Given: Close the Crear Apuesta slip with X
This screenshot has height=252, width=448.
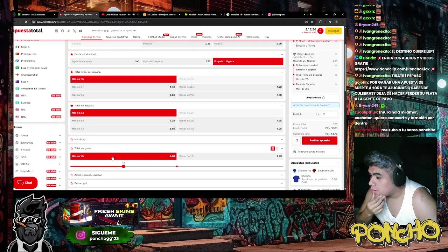Looking at the screenshot, I should [x=336, y=54].
